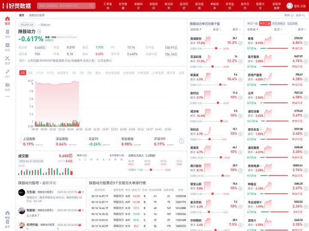Open 创业板指 index card
The image size is (309, 231).
tap(133, 141)
